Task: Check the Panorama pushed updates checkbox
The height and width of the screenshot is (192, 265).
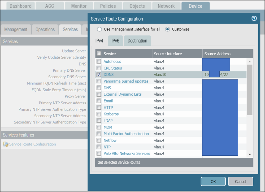Action: click(99, 81)
